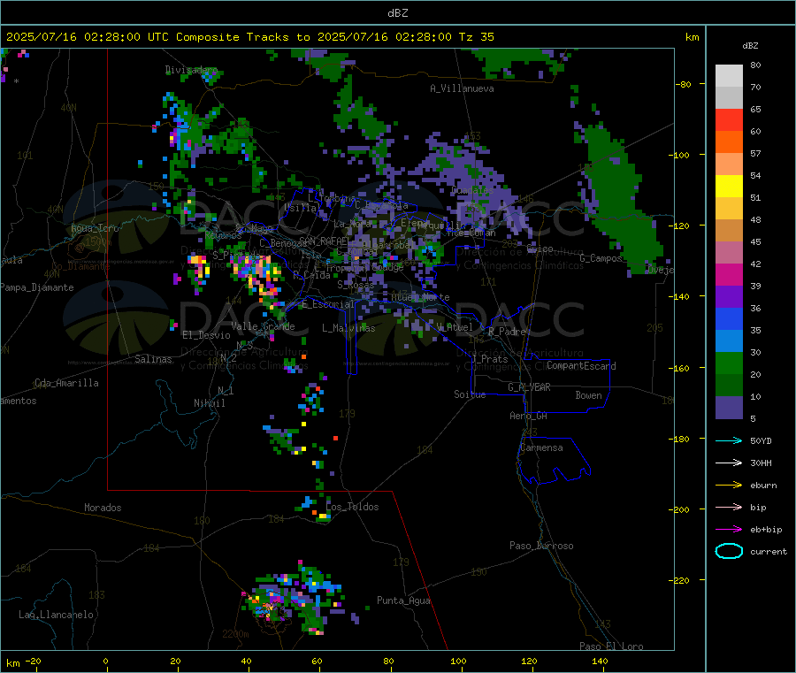
Task: Click the Morados map label
Action: 103,508
